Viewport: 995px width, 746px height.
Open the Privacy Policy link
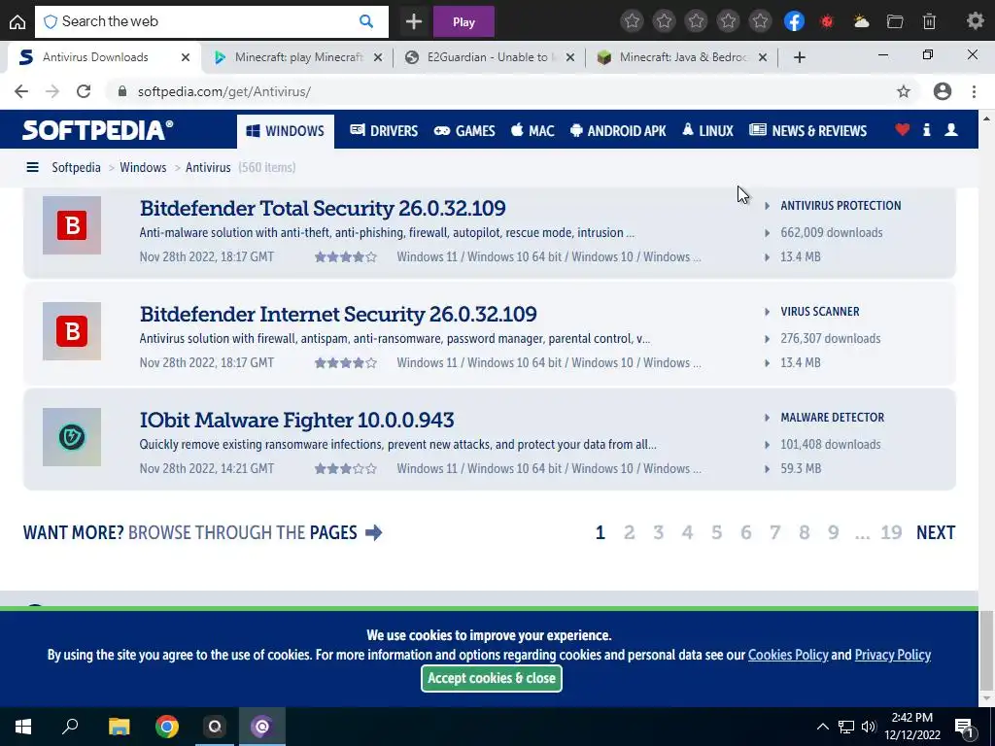tap(892, 655)
